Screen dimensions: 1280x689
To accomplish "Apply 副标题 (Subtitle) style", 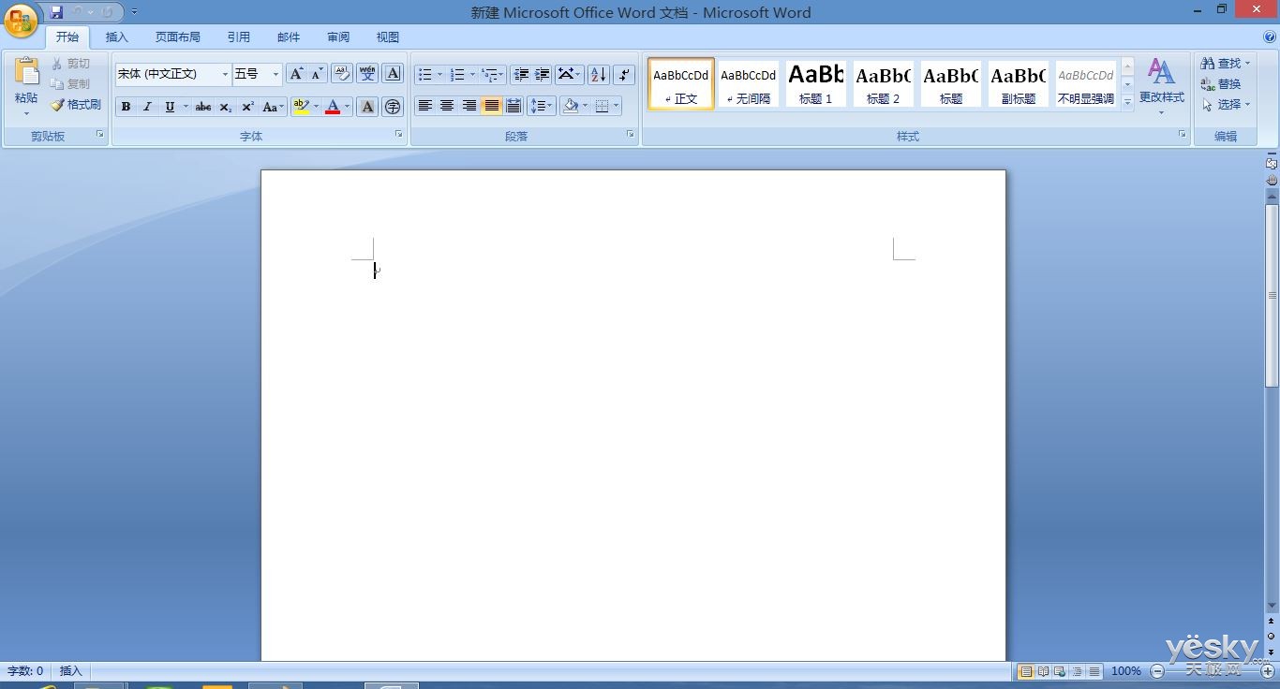I will [x=1019, y=84].
